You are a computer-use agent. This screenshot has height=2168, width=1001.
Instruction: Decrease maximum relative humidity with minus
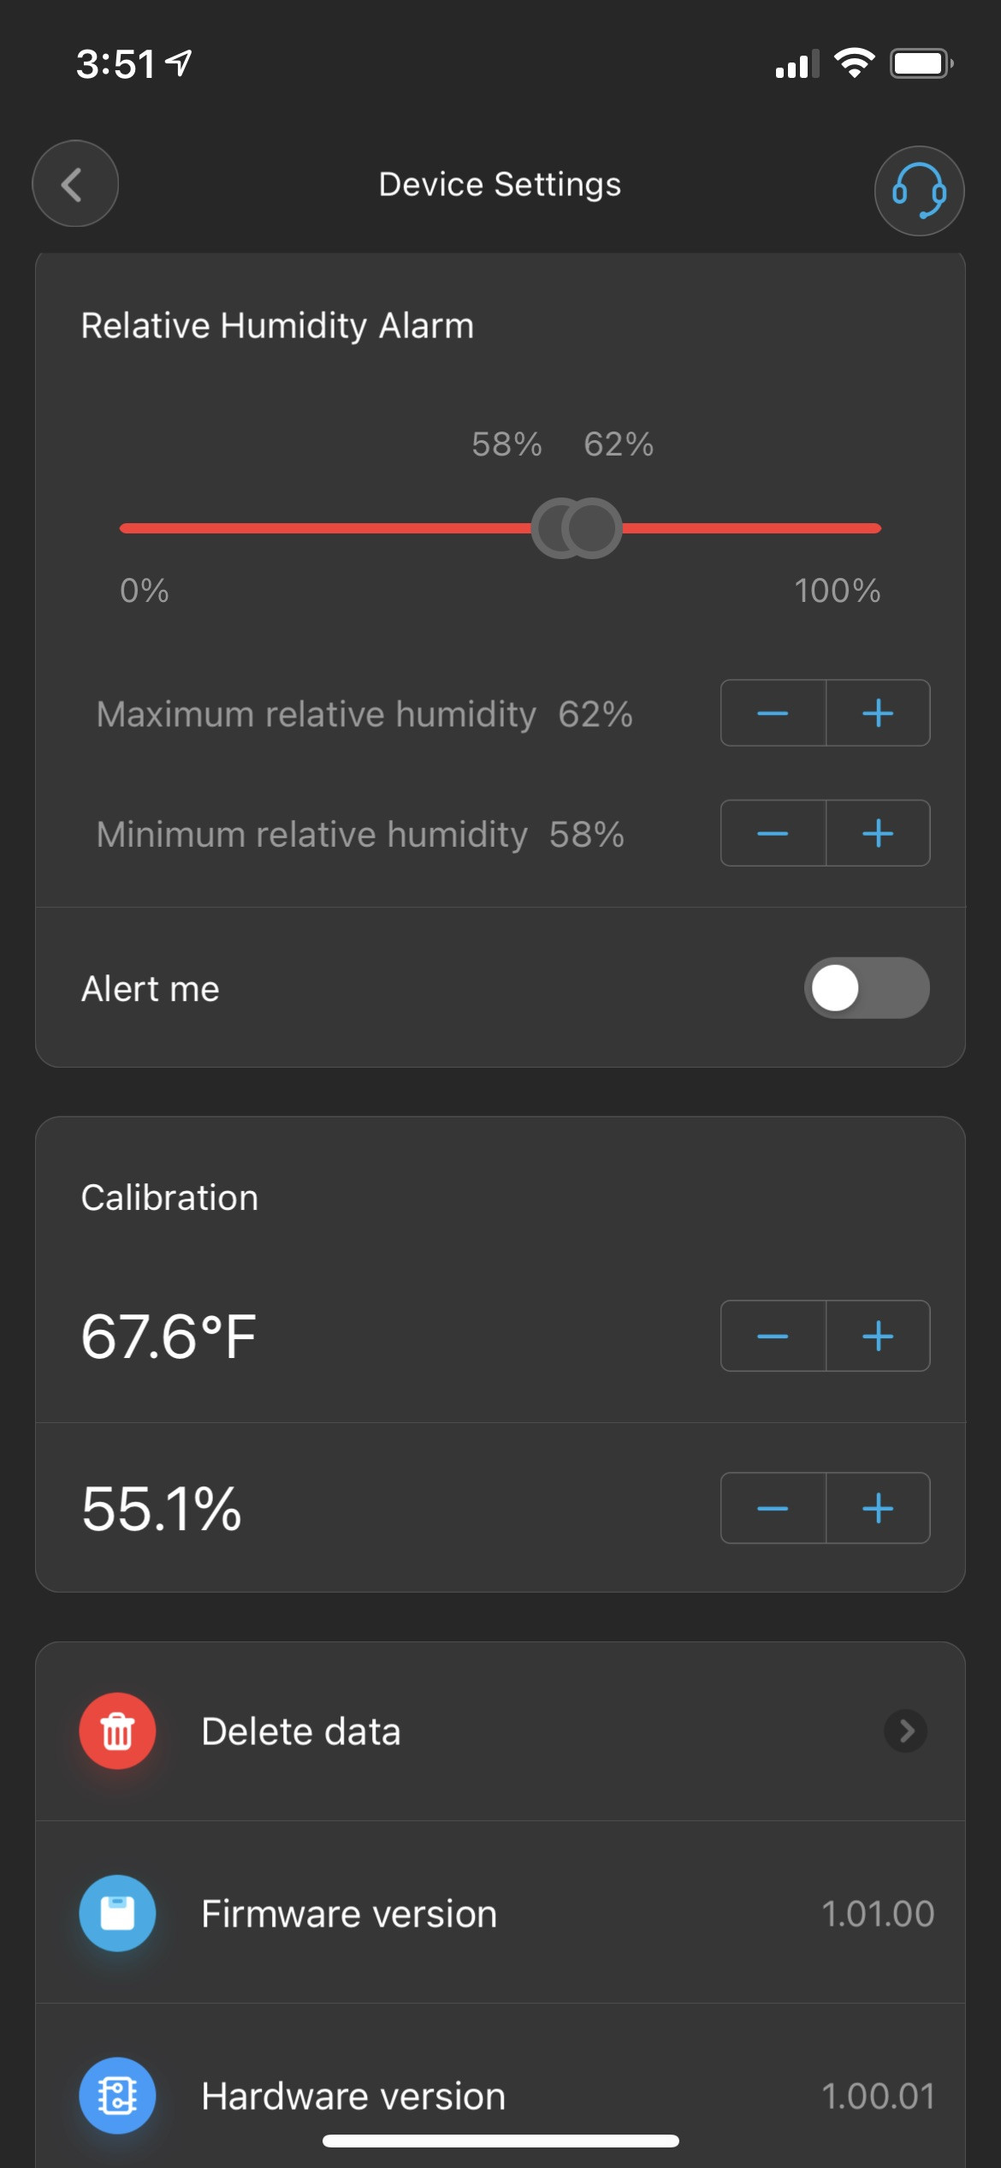(773, 713)
